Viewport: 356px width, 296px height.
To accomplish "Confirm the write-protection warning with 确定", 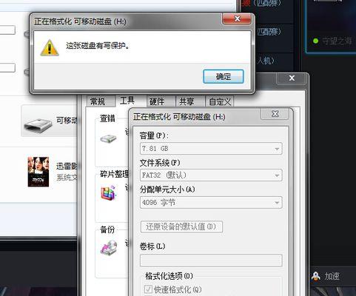I will (224, 76).
